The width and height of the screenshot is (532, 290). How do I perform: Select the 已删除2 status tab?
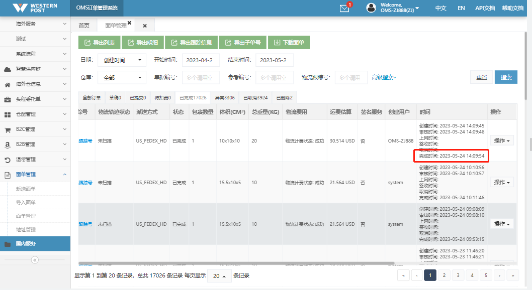point(284,98)
